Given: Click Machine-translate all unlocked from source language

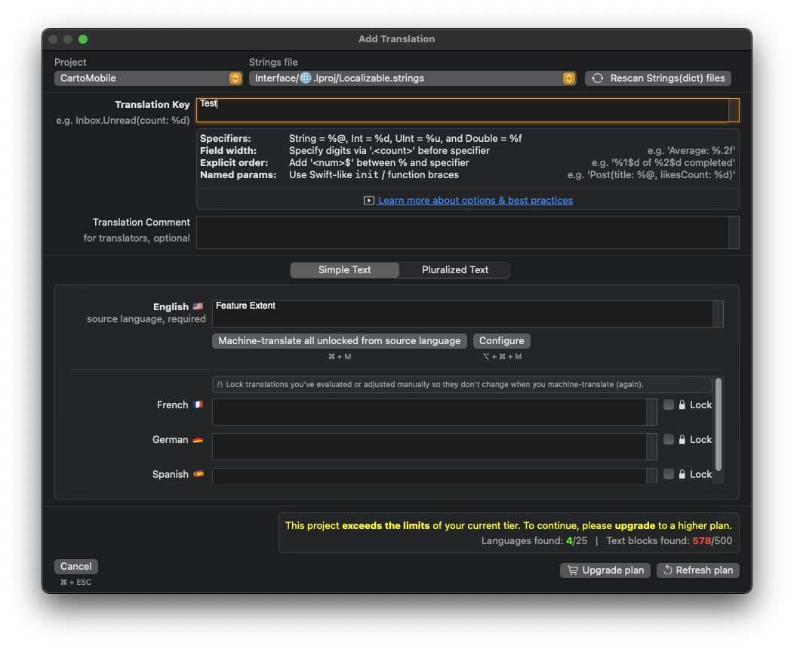Looking at the screenshot, I should click(340, 340).
